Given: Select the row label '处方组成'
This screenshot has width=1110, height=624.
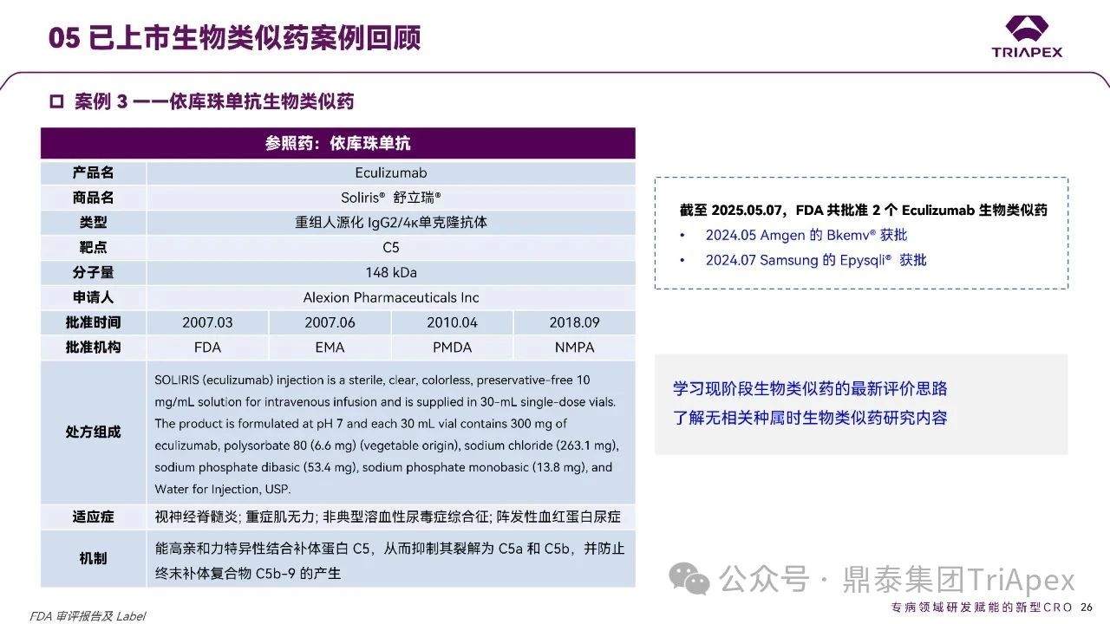Looking at the screenshot, I should (94, 432).
